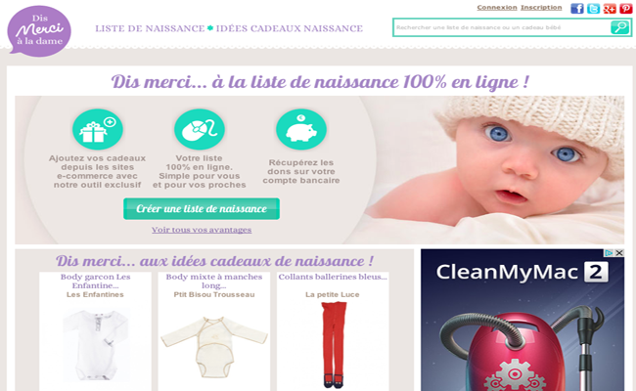Click the Inscription link
The width and height of the screenshot is (636, 391).
(541, 7)
